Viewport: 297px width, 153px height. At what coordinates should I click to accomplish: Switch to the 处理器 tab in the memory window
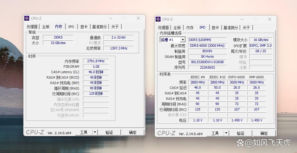(32, 27)
